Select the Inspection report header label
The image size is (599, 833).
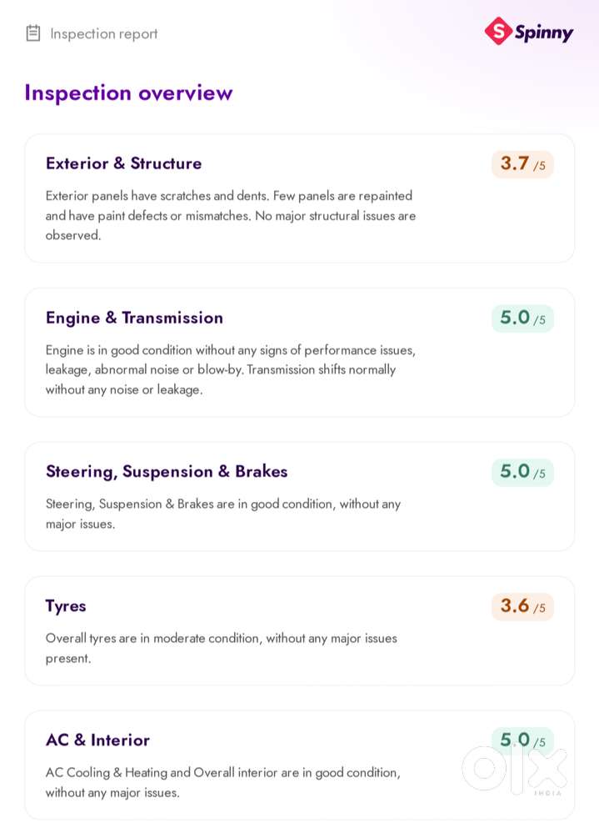coord(104,33)
